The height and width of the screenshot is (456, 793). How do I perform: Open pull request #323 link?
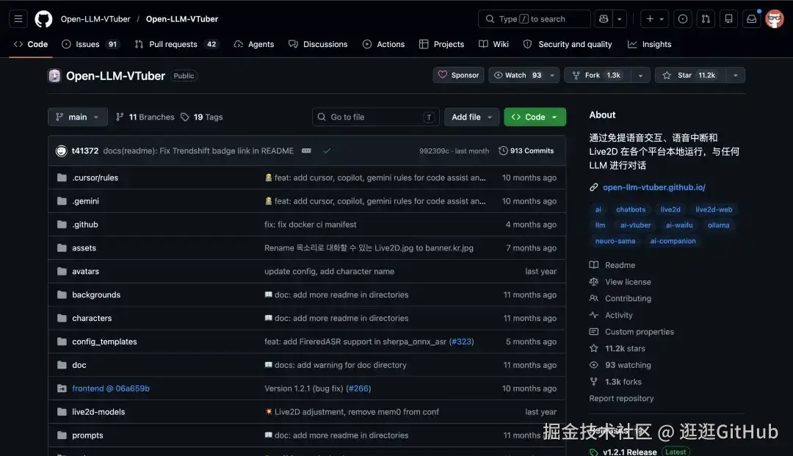click(461, 341)
